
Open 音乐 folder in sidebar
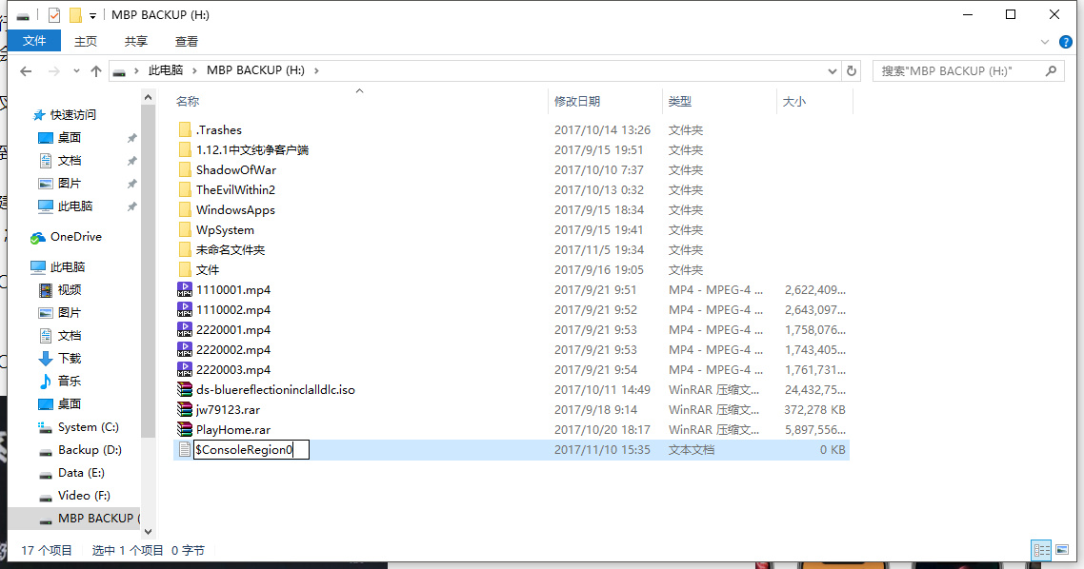[x=70, y=381]
